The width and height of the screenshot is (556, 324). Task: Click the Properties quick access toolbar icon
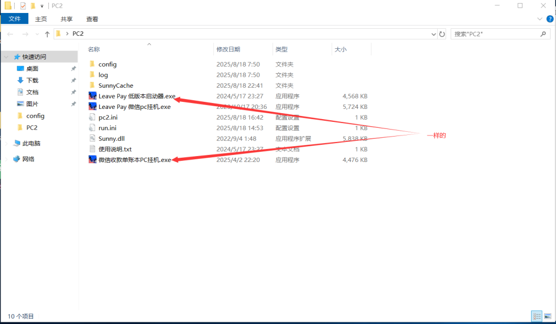coord(23,5)
